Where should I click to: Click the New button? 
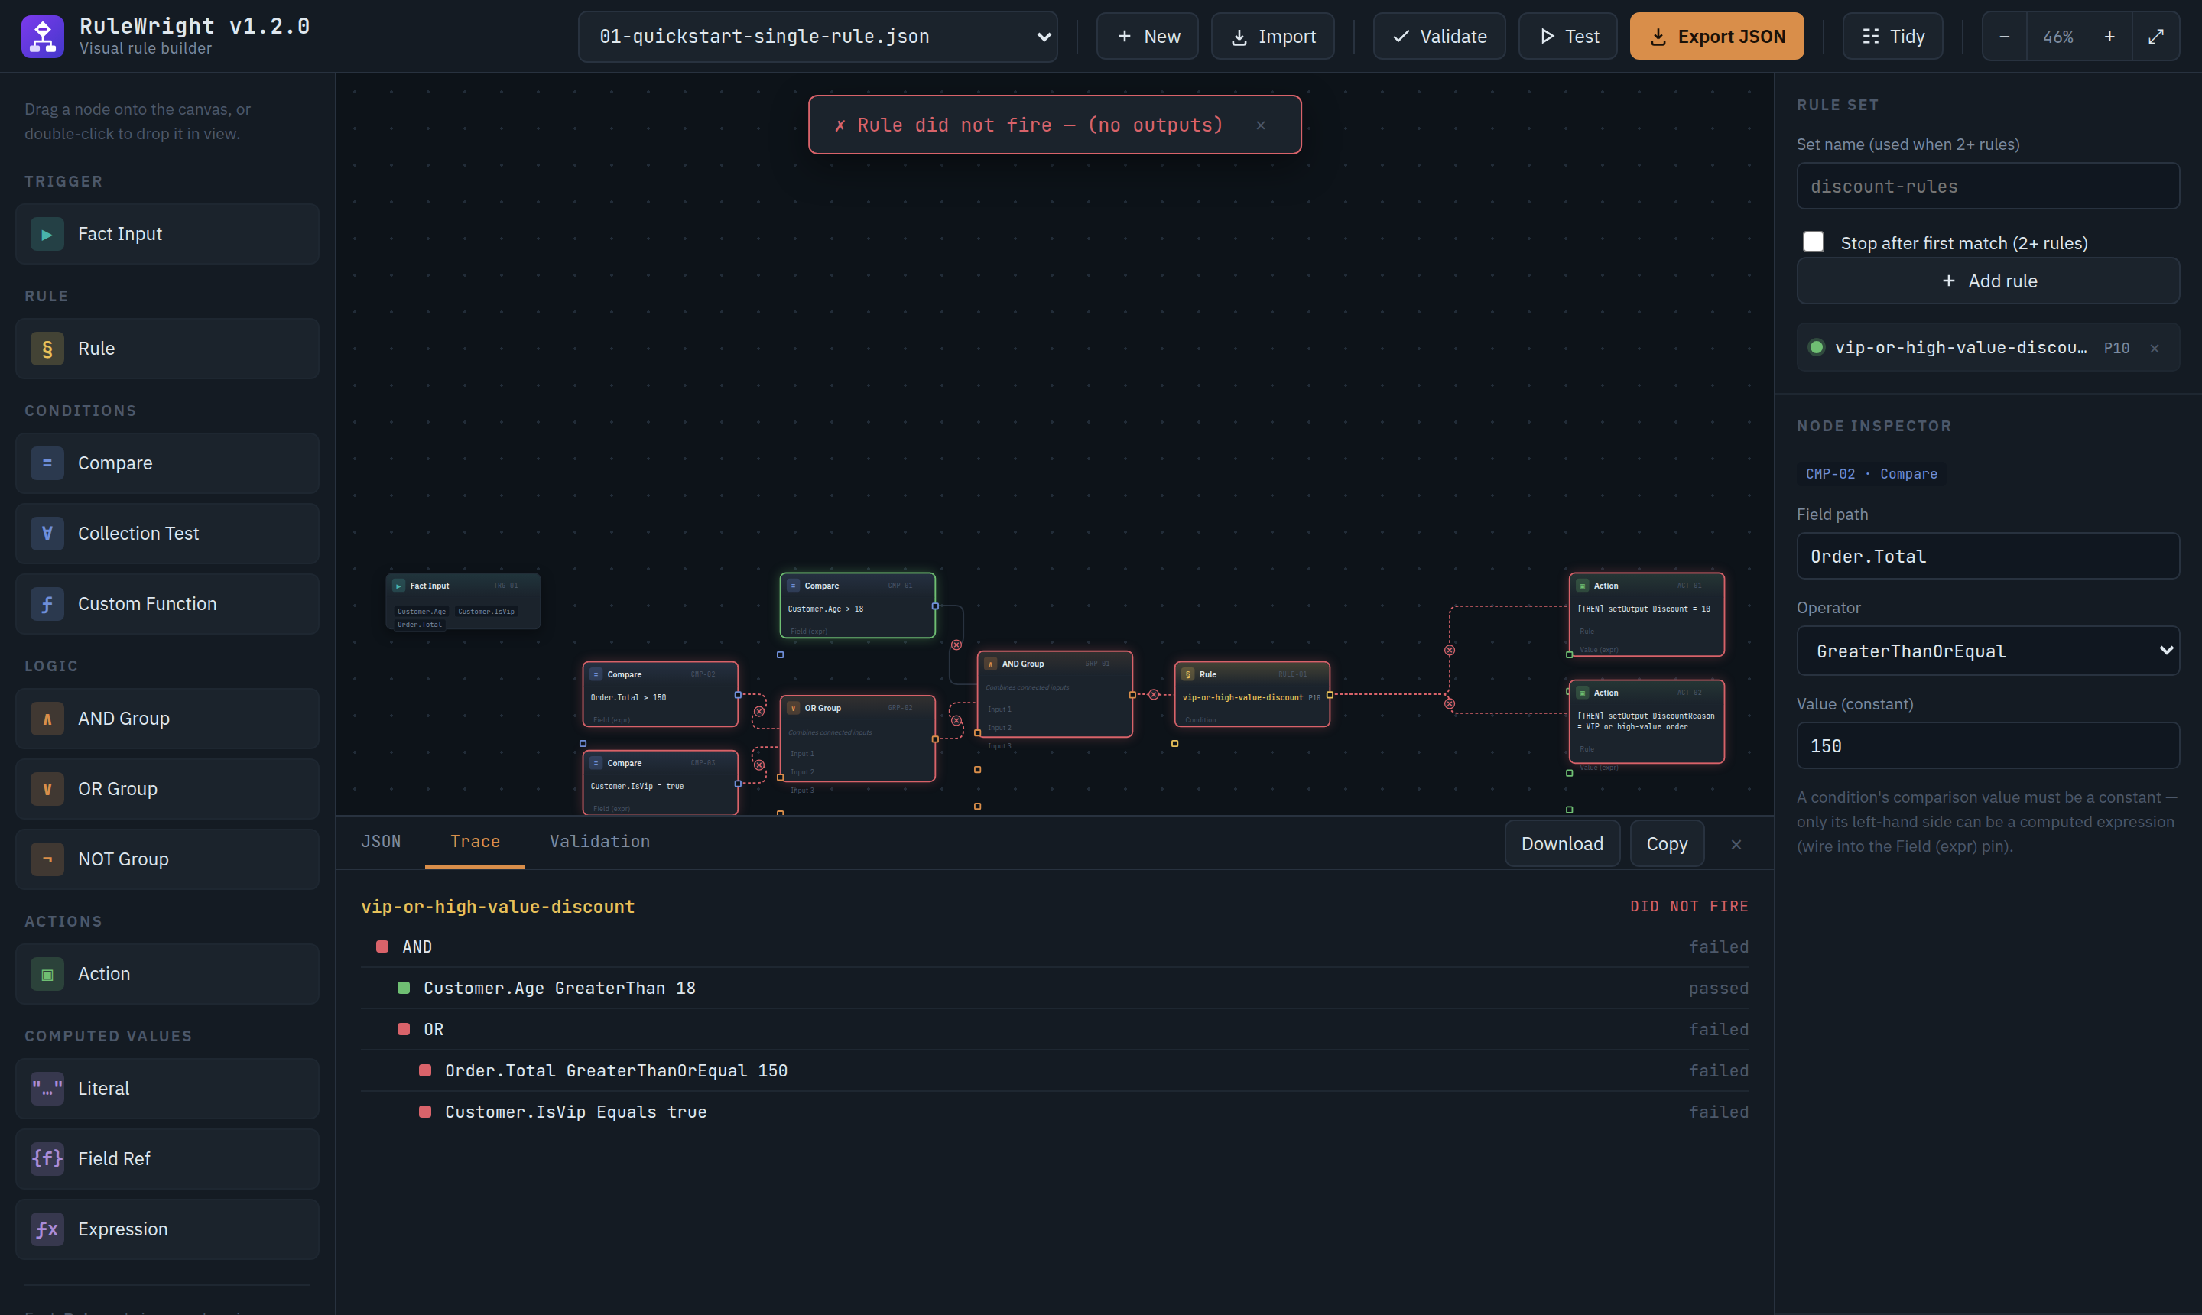[x=1148, y=37]
